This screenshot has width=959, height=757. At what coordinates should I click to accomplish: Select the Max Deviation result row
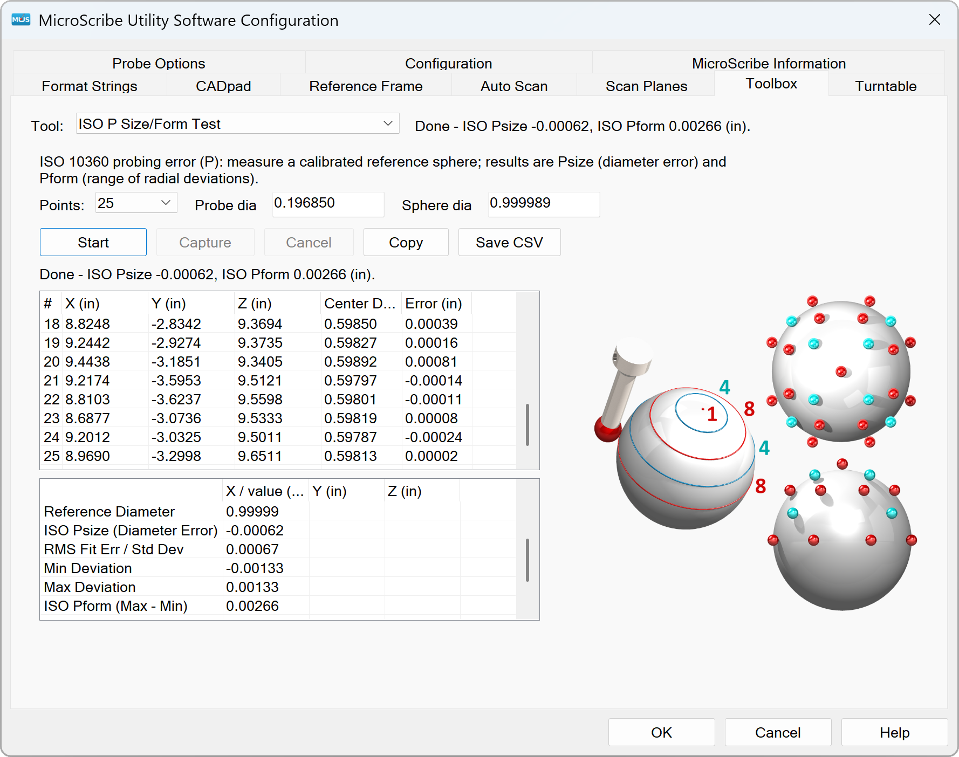coord(278,587)
